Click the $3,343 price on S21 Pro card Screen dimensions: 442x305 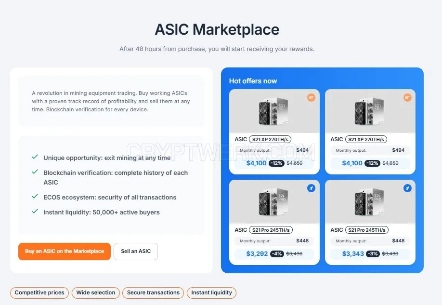353,253
